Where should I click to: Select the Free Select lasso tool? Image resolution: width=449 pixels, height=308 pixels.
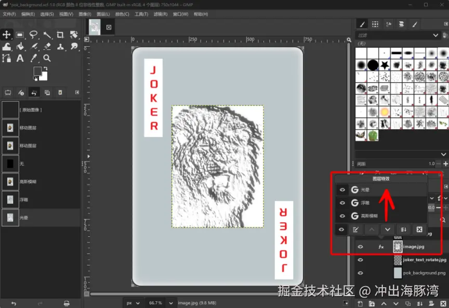(x=33, y=35)
